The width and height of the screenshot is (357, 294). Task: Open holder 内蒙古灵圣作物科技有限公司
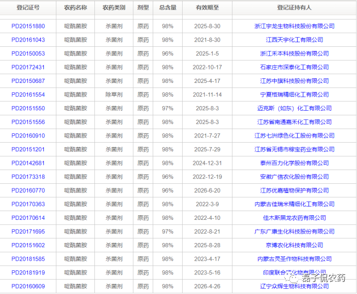(295, 259)
